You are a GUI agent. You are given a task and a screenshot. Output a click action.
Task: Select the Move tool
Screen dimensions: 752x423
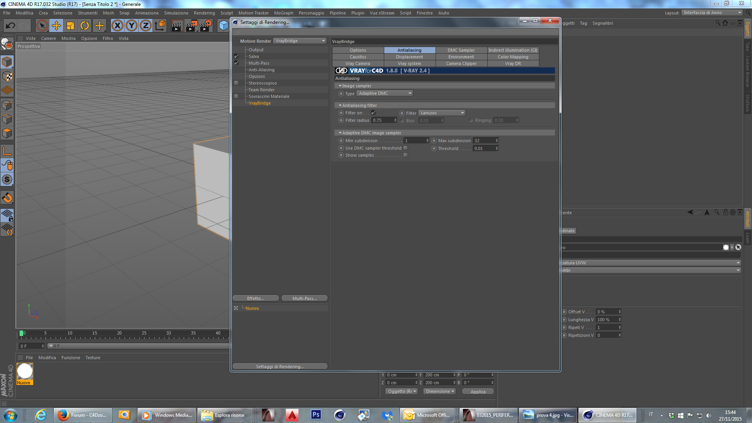(x=56, y=26)
